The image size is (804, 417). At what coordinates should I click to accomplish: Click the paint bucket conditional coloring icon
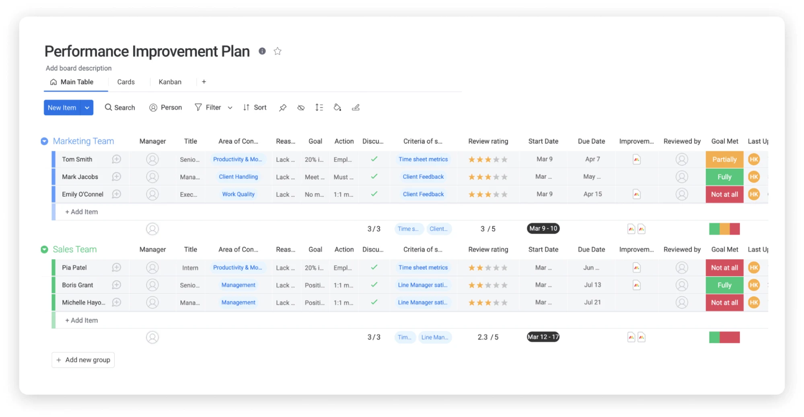(337, 107)
